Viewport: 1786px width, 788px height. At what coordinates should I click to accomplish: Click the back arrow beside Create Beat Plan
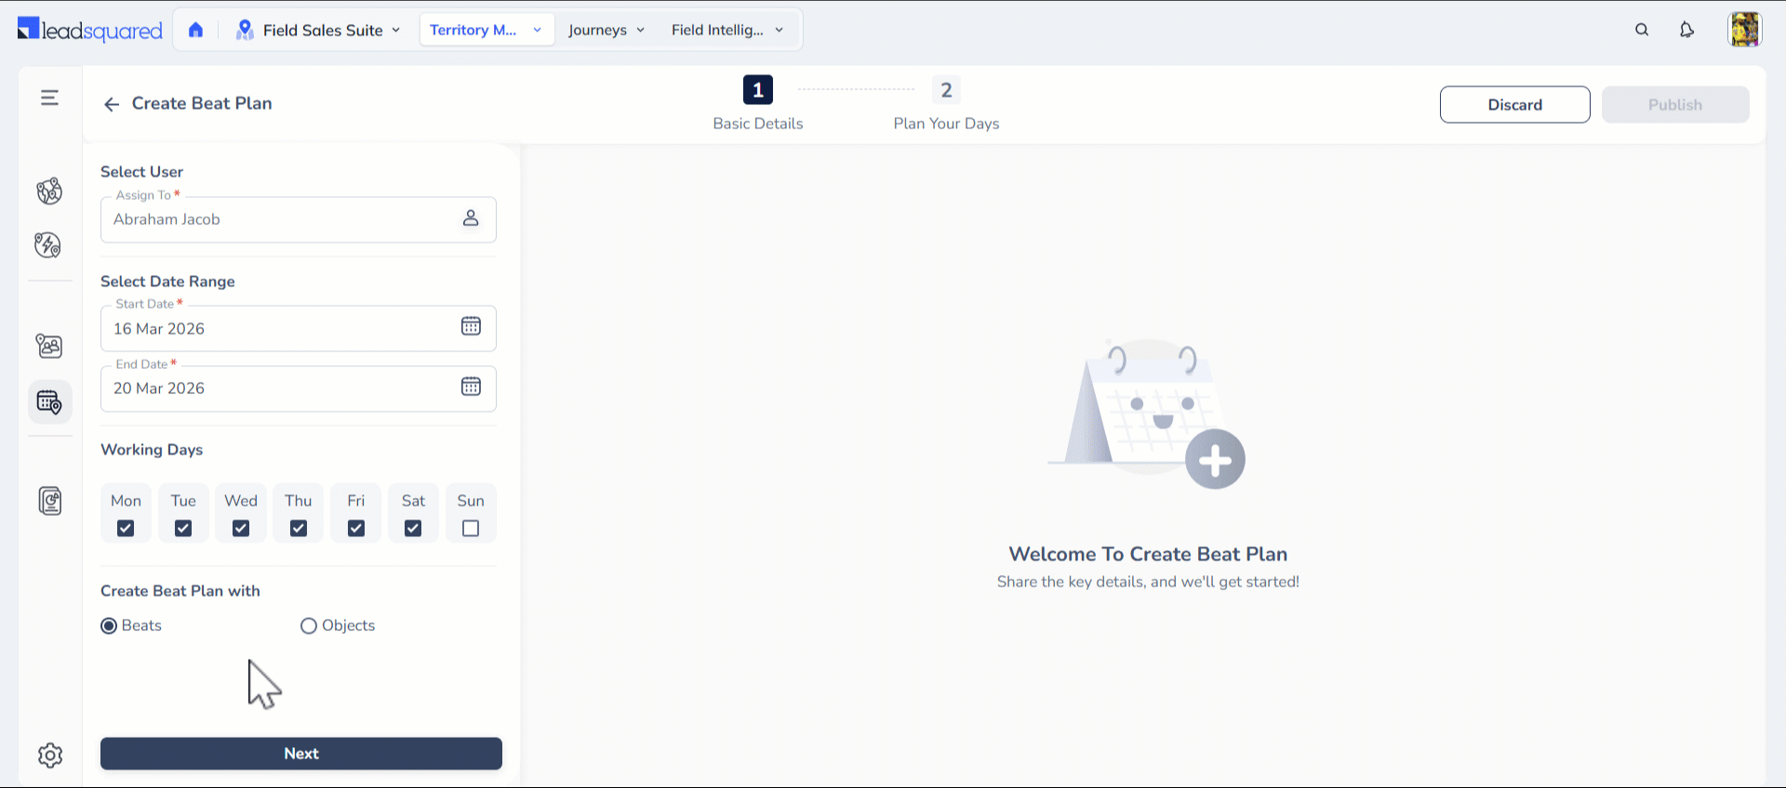pos(112,104)
